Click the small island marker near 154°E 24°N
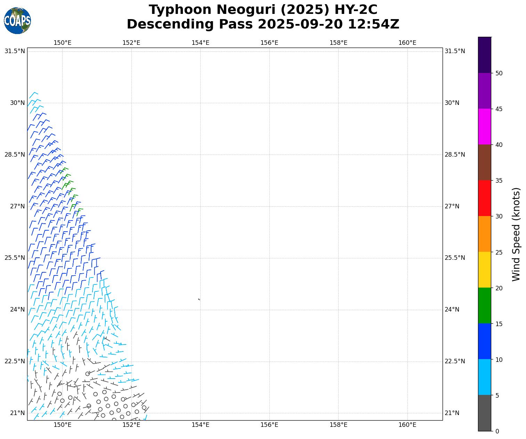Image resolution: width=526 pixels, height=439 pixels. point(199,299)
